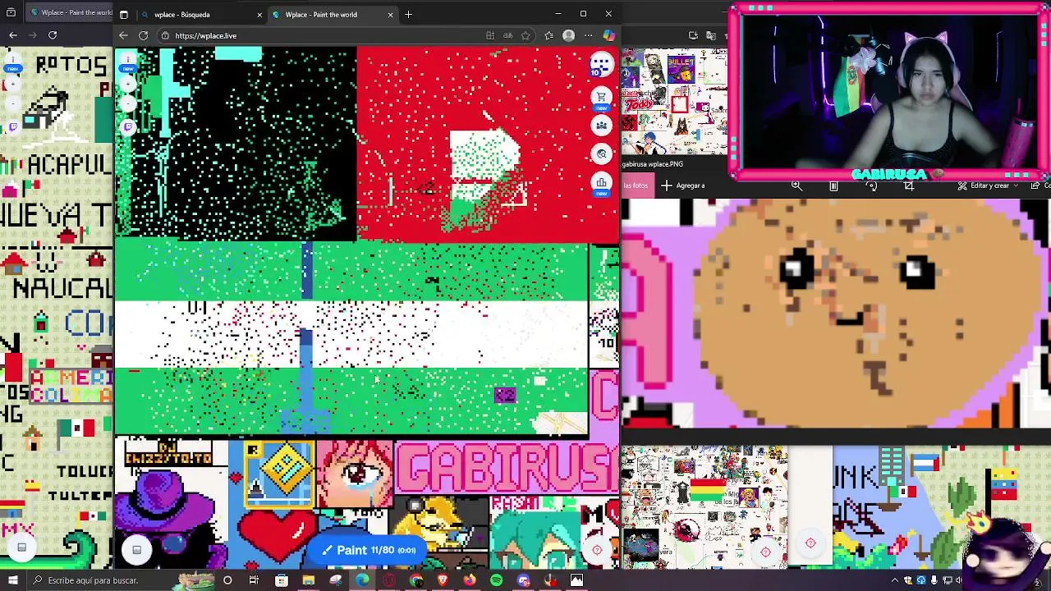1051x591 pixels.
Task: Open the Edge favorites list icon
Action: coord(548,35)
